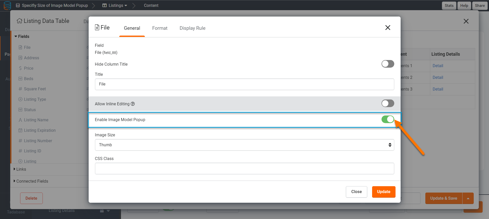Switch to the Display Rule tab

point(192,28)
